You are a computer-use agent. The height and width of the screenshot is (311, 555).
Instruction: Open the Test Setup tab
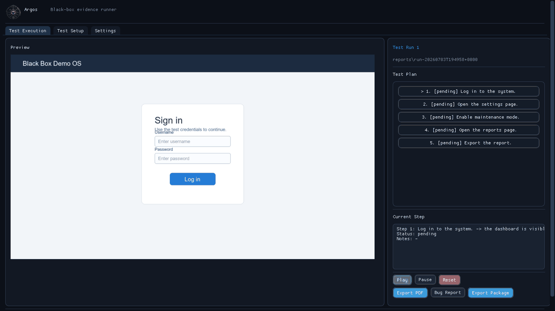(x=70, y=31)
